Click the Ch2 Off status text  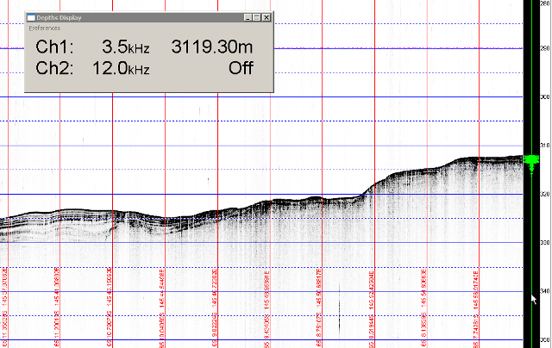click(x=241, y=68)
